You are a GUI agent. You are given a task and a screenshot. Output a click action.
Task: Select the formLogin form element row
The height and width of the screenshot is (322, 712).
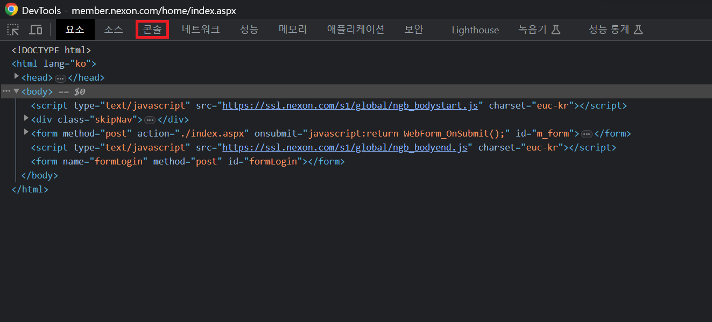point(188,161)
